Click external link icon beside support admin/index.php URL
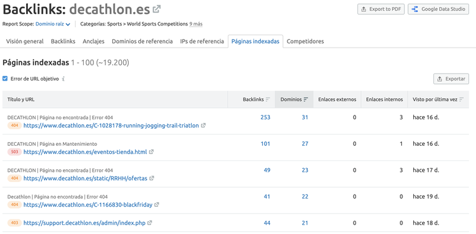Viewport: 476px width, 234px height. click(x=150, y=223)
